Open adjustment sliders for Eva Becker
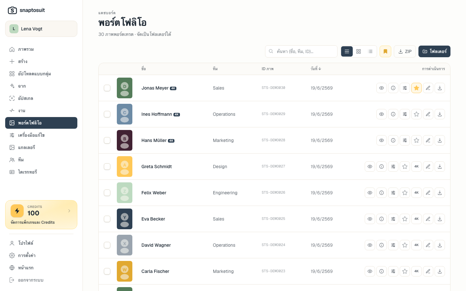Screen dimensions: 466x291 pyautogui.click(x=393, y=219)
